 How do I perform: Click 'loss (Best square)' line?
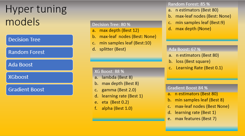point(193,61)
